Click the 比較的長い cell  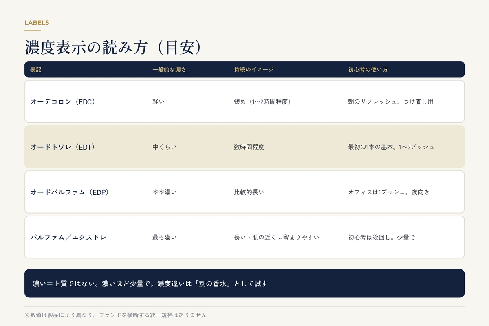pos(249,192)
